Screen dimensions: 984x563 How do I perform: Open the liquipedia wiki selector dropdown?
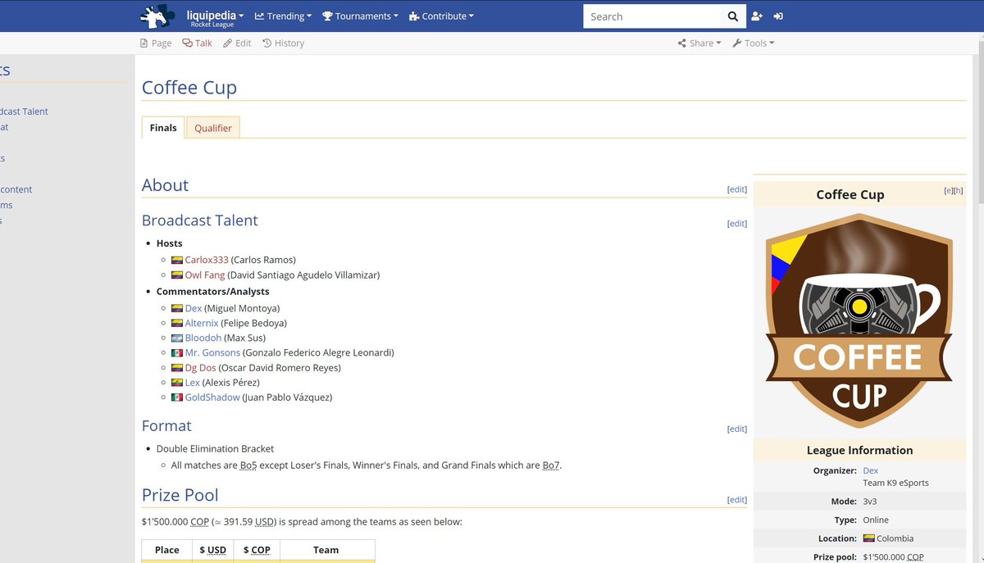click(215, 16)
